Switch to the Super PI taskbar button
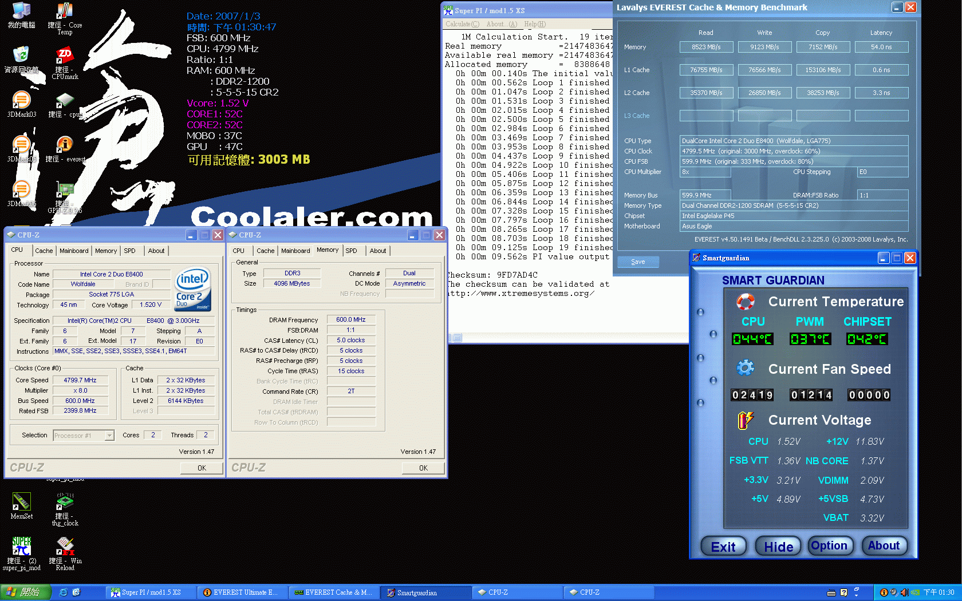Viewport: 962px width, 601px height. tap(150, 592)
